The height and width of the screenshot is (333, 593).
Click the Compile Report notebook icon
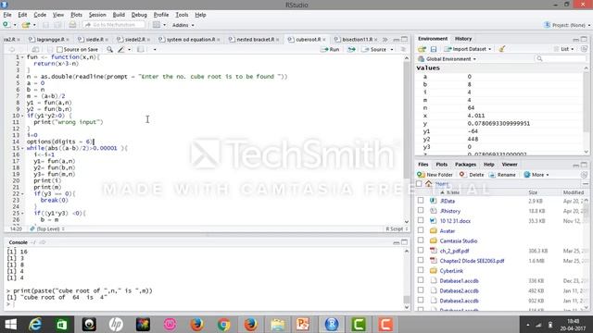click(x=140, y=49)
